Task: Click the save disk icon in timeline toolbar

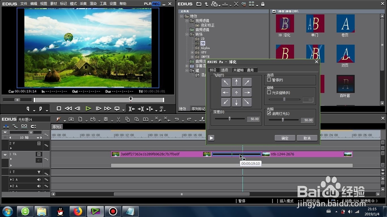Action: (106, 119)
